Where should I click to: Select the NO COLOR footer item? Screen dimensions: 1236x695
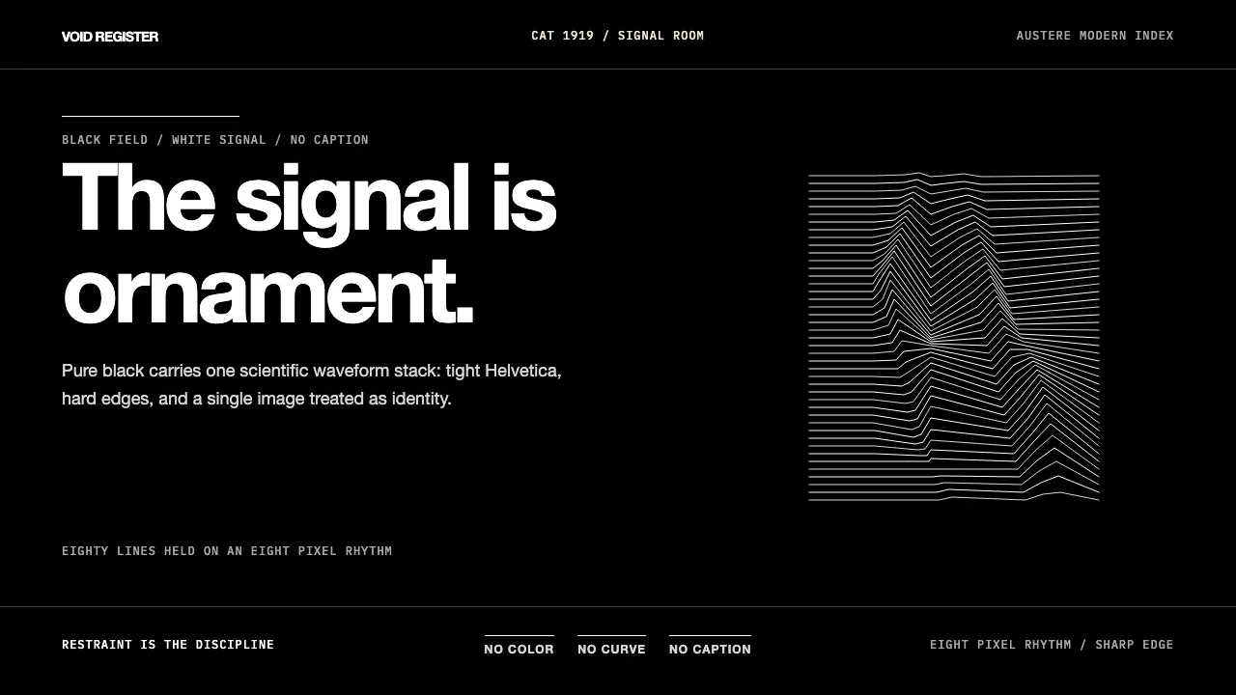pos(520,647)
